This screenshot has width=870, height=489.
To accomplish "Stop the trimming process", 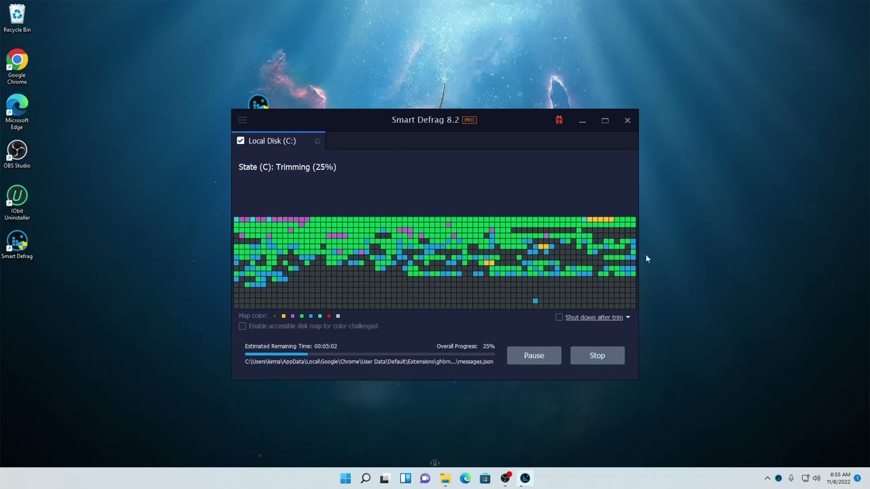I will point(597,355).
